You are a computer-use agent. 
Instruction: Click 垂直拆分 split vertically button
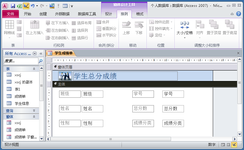(x=106, y=28)
